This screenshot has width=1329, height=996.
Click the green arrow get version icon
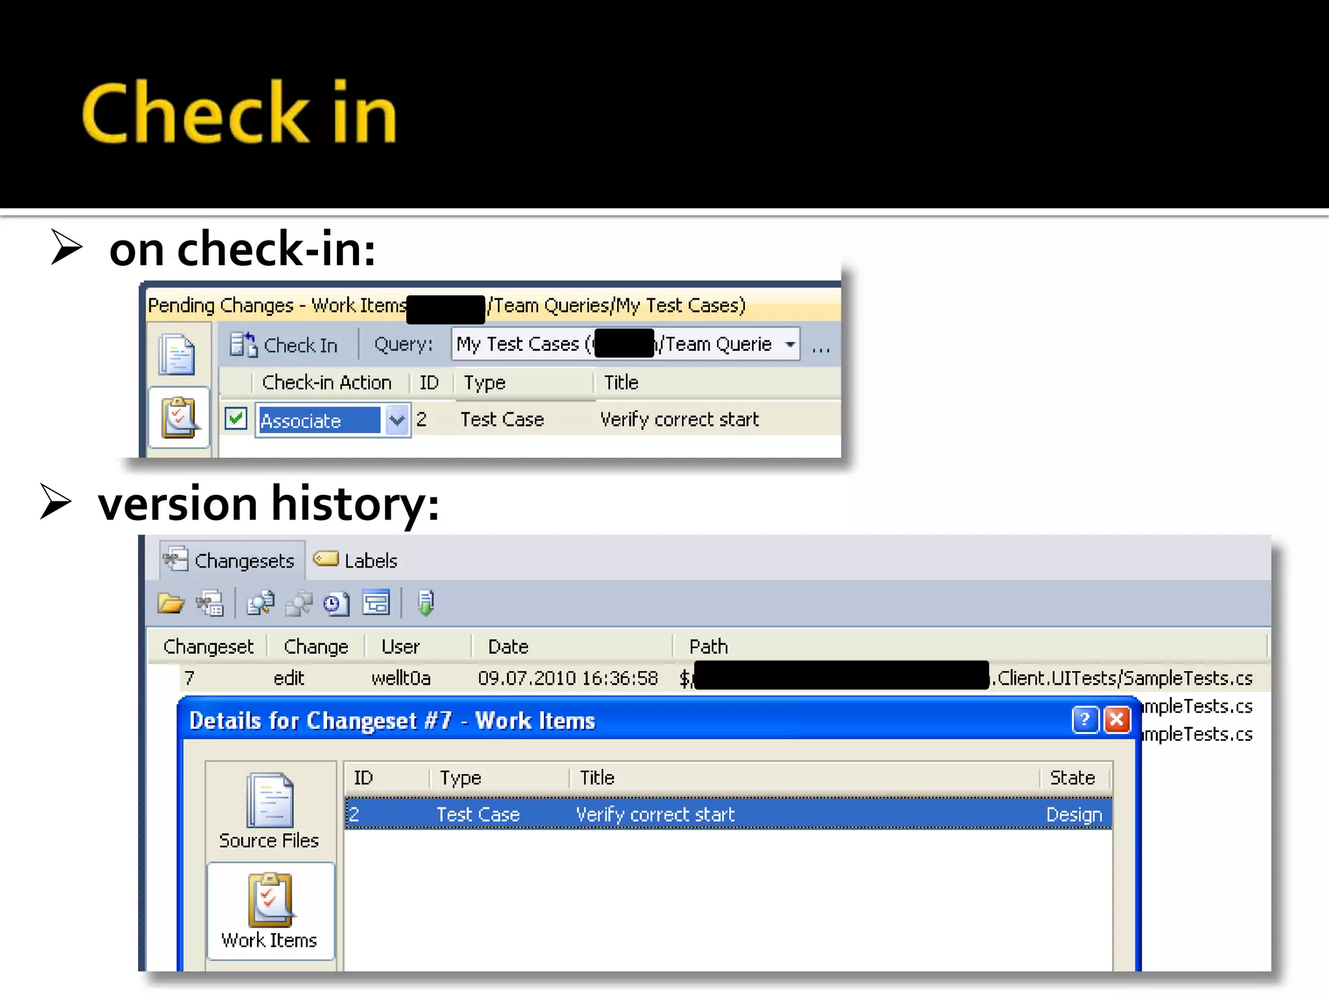[x=426, y=604]
